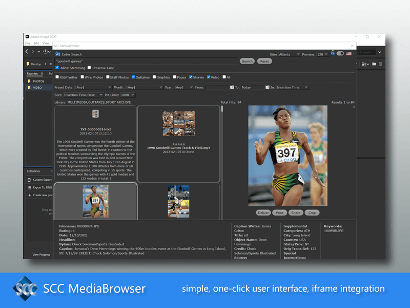Viewport: 410px width, 308px height.
Task: Uncheck the Outtakes source
Action: click(133, 77)
